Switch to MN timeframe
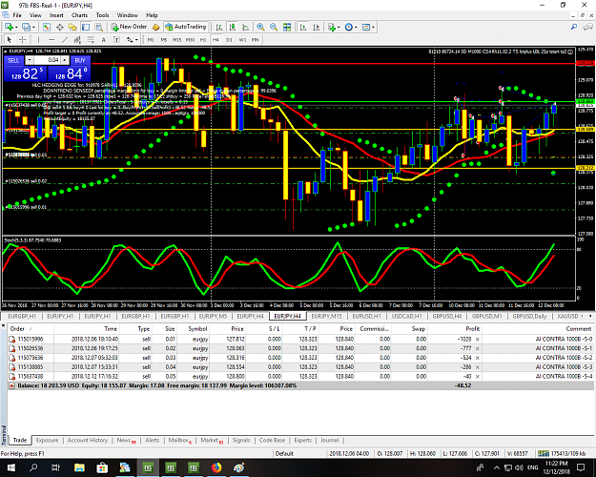596x477 pixels. (255, 39)
